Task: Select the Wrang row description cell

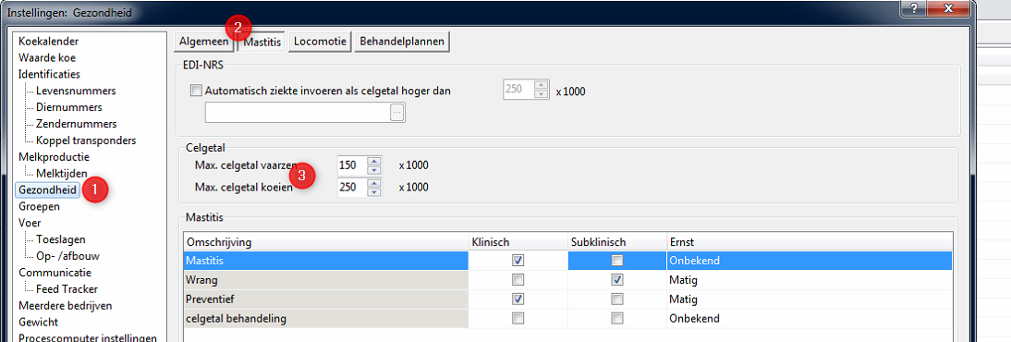Action: tap(326, 280)
